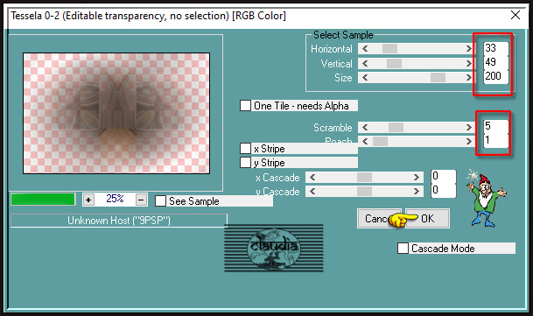Click the Horizontal slider thumb
Screen dimensions: 533x316
click(x=389, y=49)
